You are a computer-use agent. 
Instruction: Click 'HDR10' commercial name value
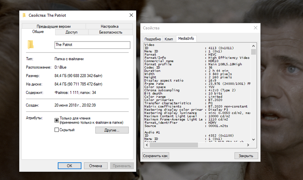213,61
